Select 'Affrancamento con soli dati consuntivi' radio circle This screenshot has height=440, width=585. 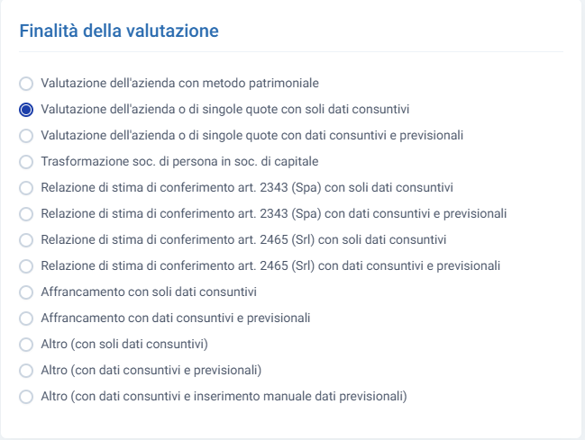tap(26, 292)
